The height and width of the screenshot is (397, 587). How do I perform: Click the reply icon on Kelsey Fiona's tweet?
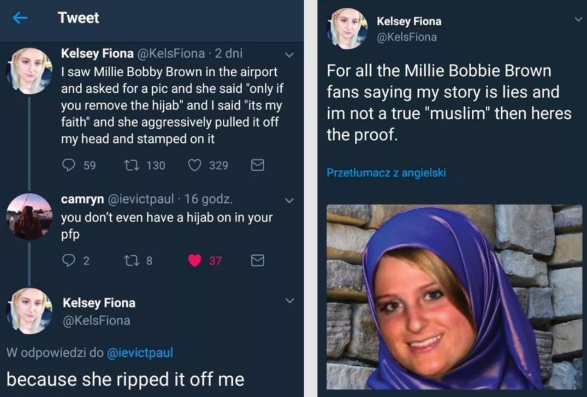pos(68,165)
